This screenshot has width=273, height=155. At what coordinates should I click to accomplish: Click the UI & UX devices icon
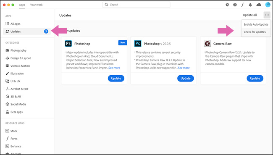[7, 81]
